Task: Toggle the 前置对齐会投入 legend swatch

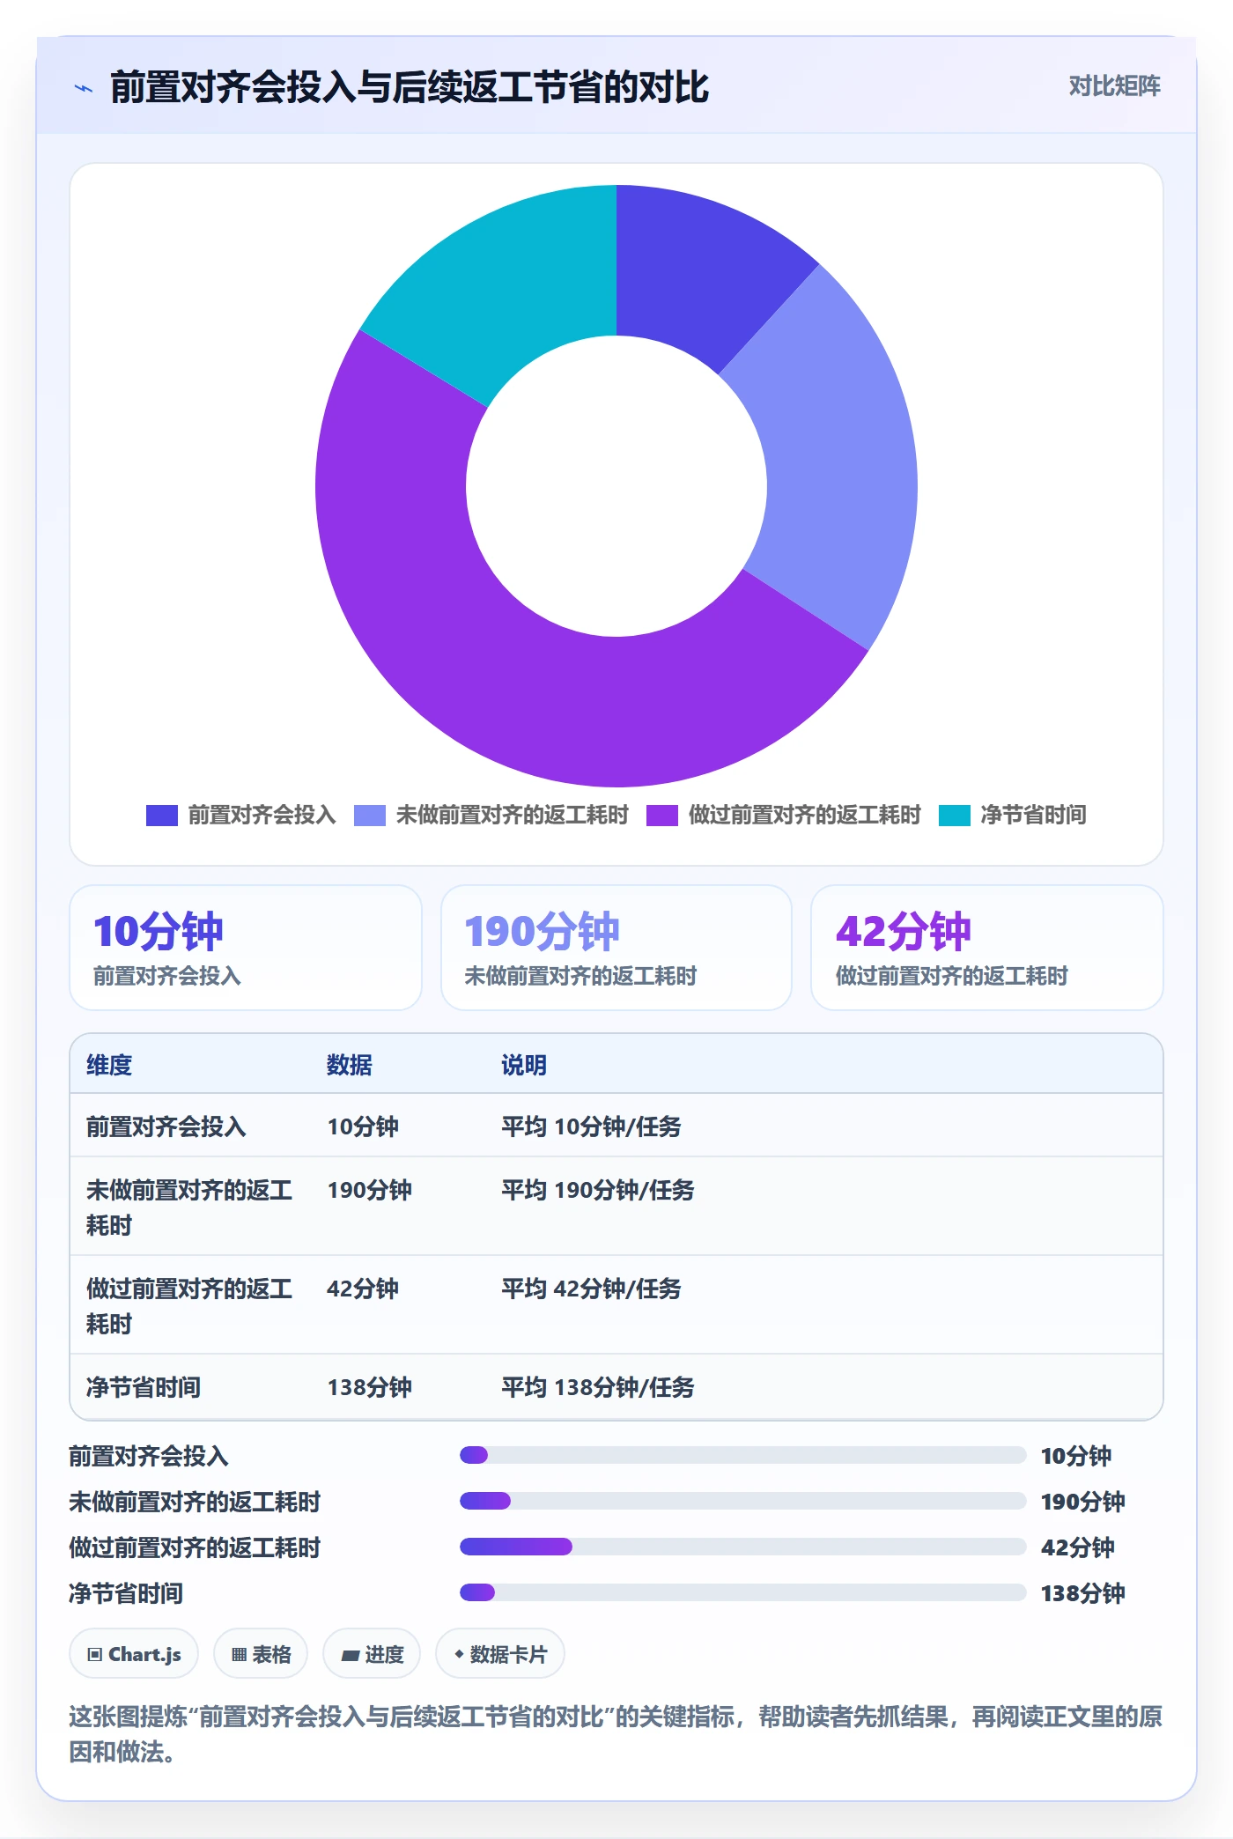Action: coord(162,816)
